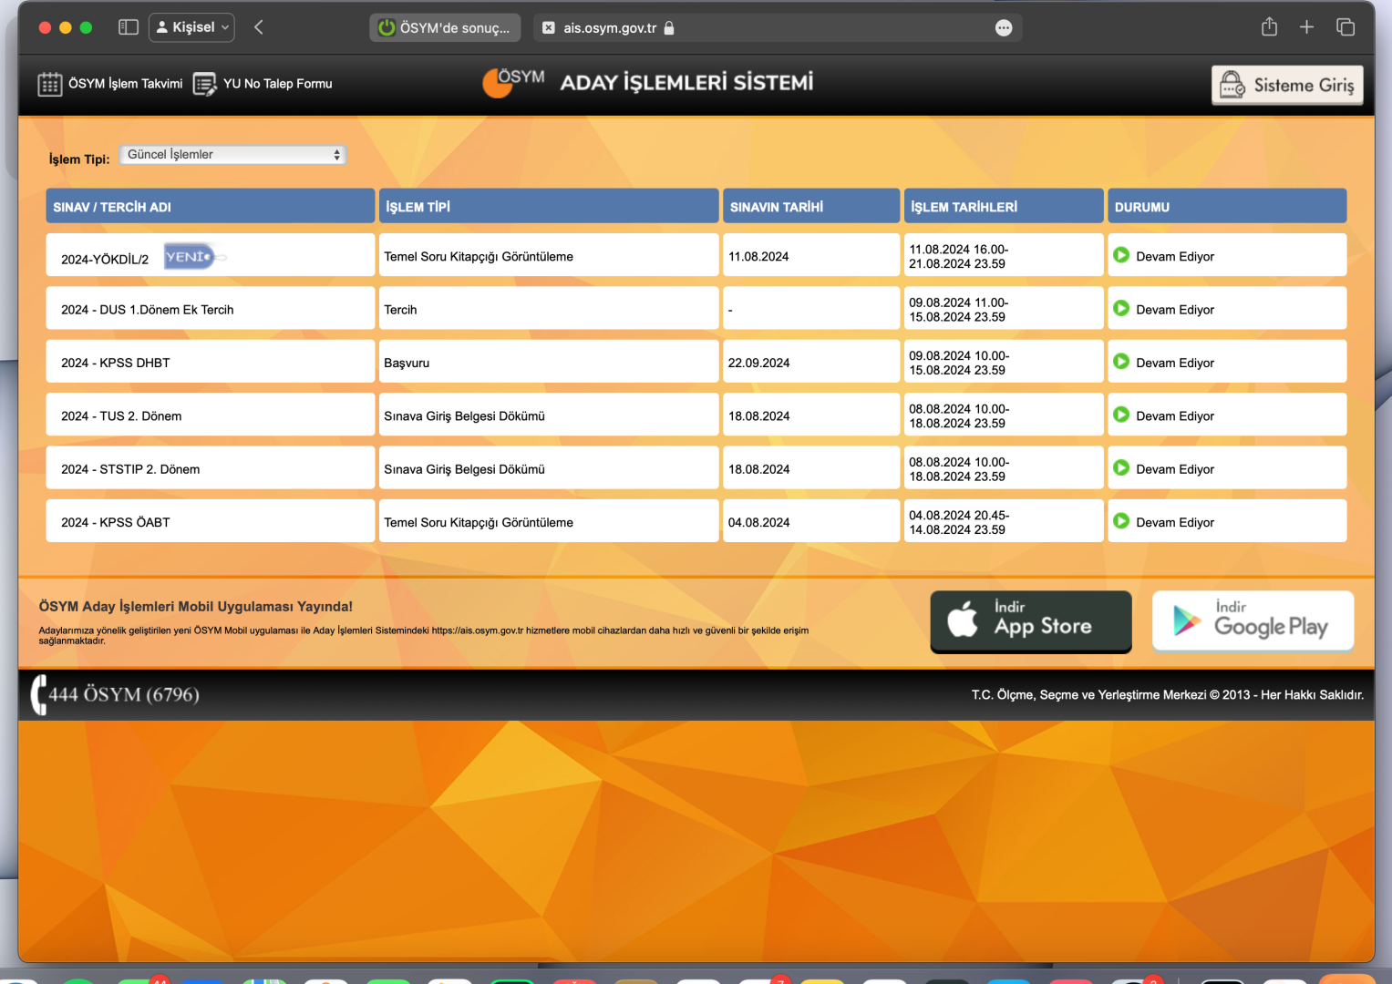Click the SINAVIN TARİHİ column header
The height and width of the screenshot is (984, 1392).
811,206
